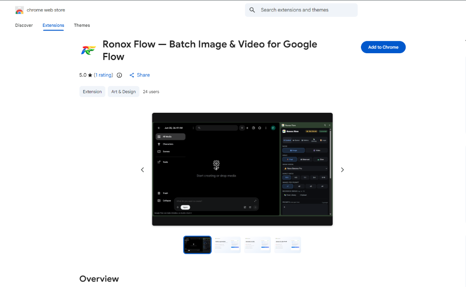Click the Share link text

[x=143, y=75]
